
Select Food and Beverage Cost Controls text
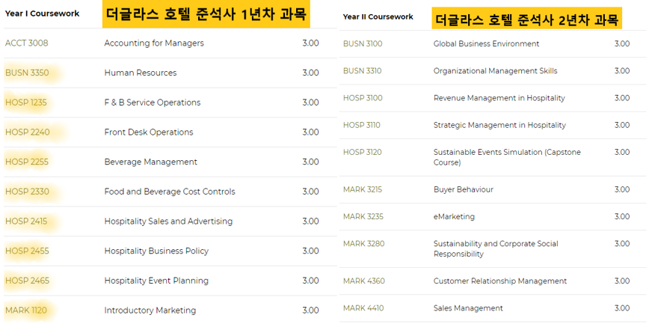tap(170, 192)
